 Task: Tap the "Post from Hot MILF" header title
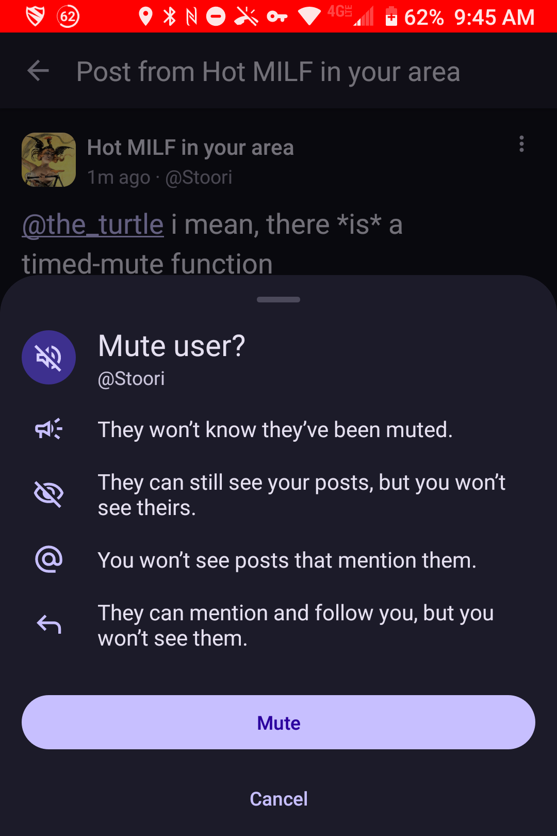pyautogui.click(x=268, y=71)
